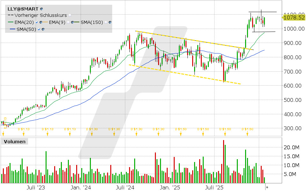Screen dimensions: 306x191
Task: Click the Volumen panel label
Action: 14,142
